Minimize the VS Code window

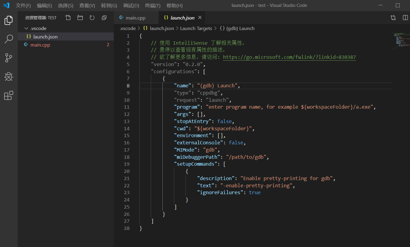(381, 5)
